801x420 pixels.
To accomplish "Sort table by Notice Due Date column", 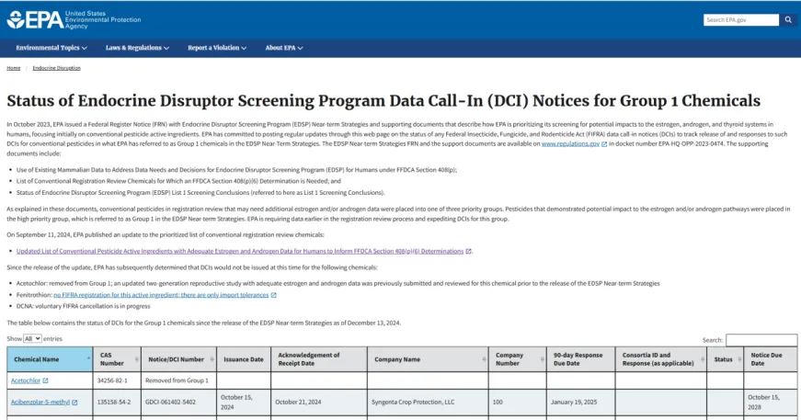I will [x=770, y=358].
